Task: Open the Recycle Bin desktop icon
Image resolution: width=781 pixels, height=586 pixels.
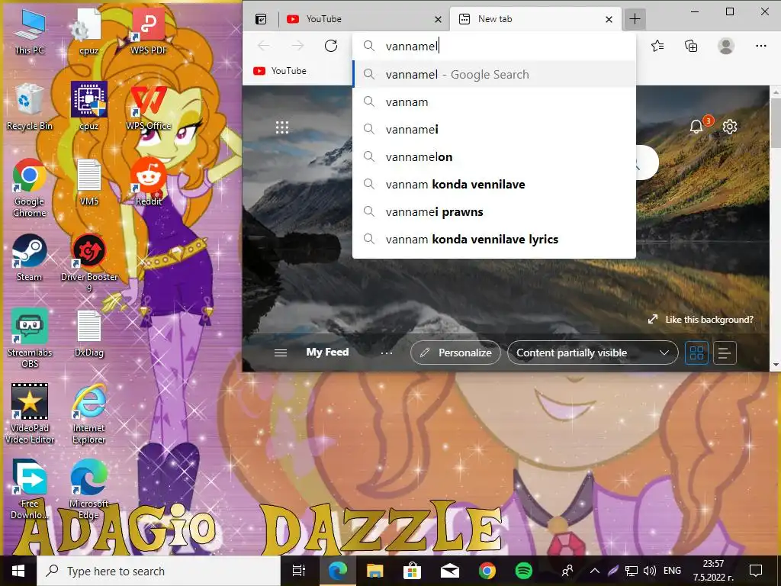Action: point(30,107)
